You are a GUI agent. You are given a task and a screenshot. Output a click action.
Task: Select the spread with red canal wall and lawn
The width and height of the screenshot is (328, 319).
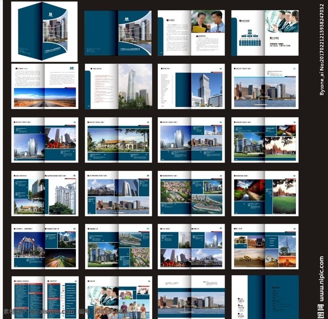click(x=265, y=194)
